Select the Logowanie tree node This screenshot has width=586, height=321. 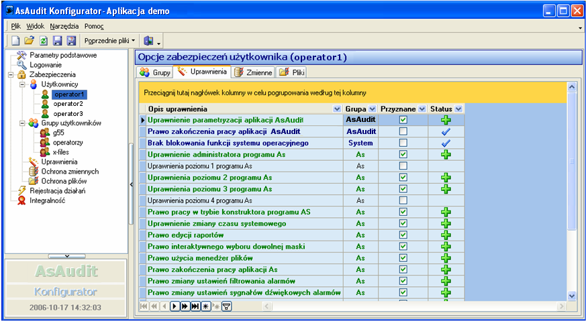(x=46, y=65)
